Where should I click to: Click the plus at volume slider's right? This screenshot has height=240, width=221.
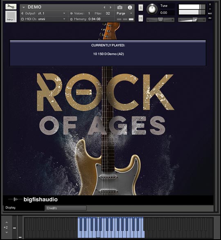click(204, 20)
